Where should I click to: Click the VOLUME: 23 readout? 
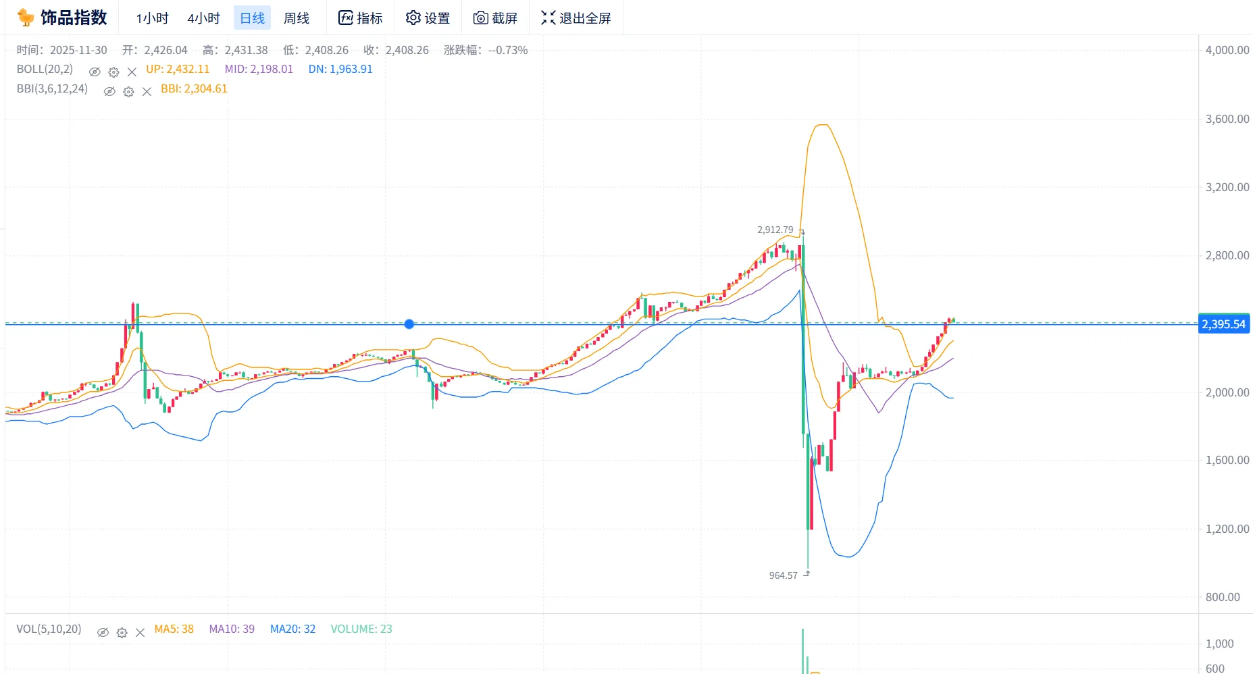tap(361, 629)
